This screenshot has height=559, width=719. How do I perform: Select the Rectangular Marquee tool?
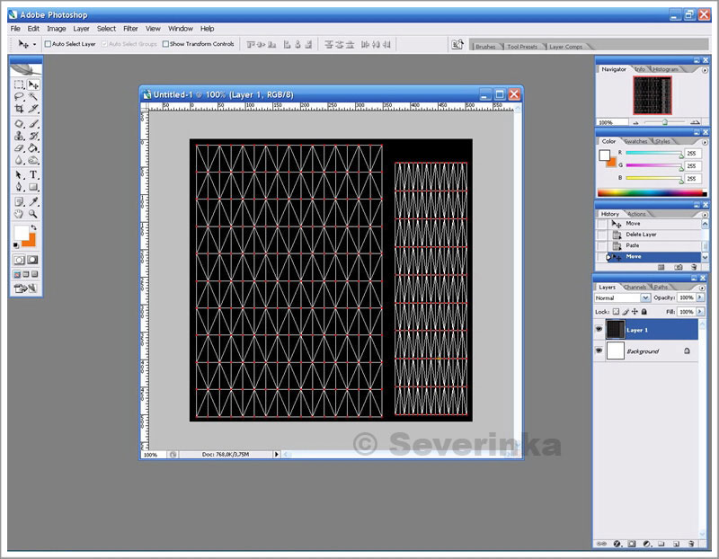[19, 84]
